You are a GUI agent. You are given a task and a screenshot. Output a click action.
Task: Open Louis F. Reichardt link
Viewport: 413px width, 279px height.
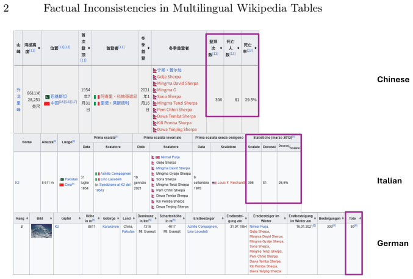231,183
